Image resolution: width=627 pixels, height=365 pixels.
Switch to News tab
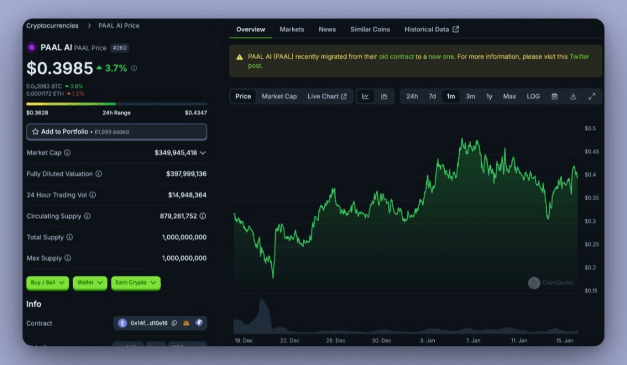(x=327, y=30)
